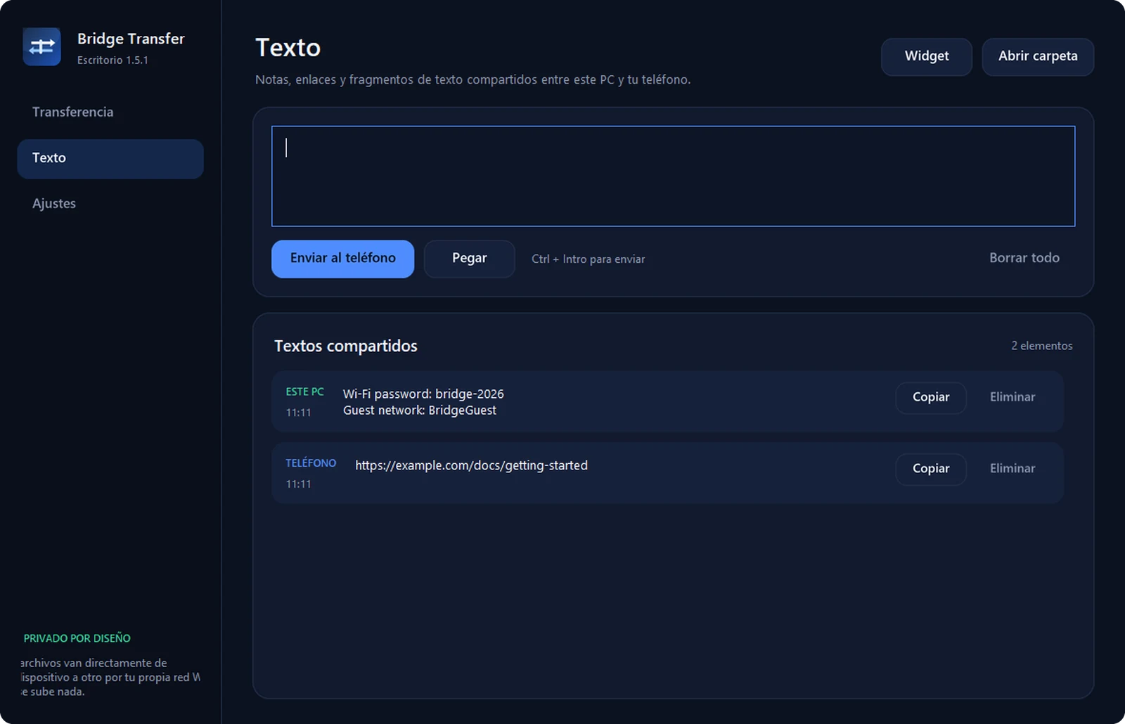Click the Bridge Transfer logo icon
Screen dimensions: 1125x724
(x=41, y=47)
